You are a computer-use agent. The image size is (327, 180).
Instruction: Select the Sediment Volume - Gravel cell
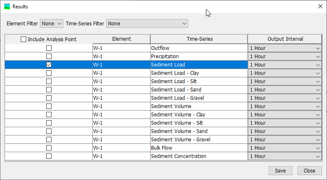[199, 140]
